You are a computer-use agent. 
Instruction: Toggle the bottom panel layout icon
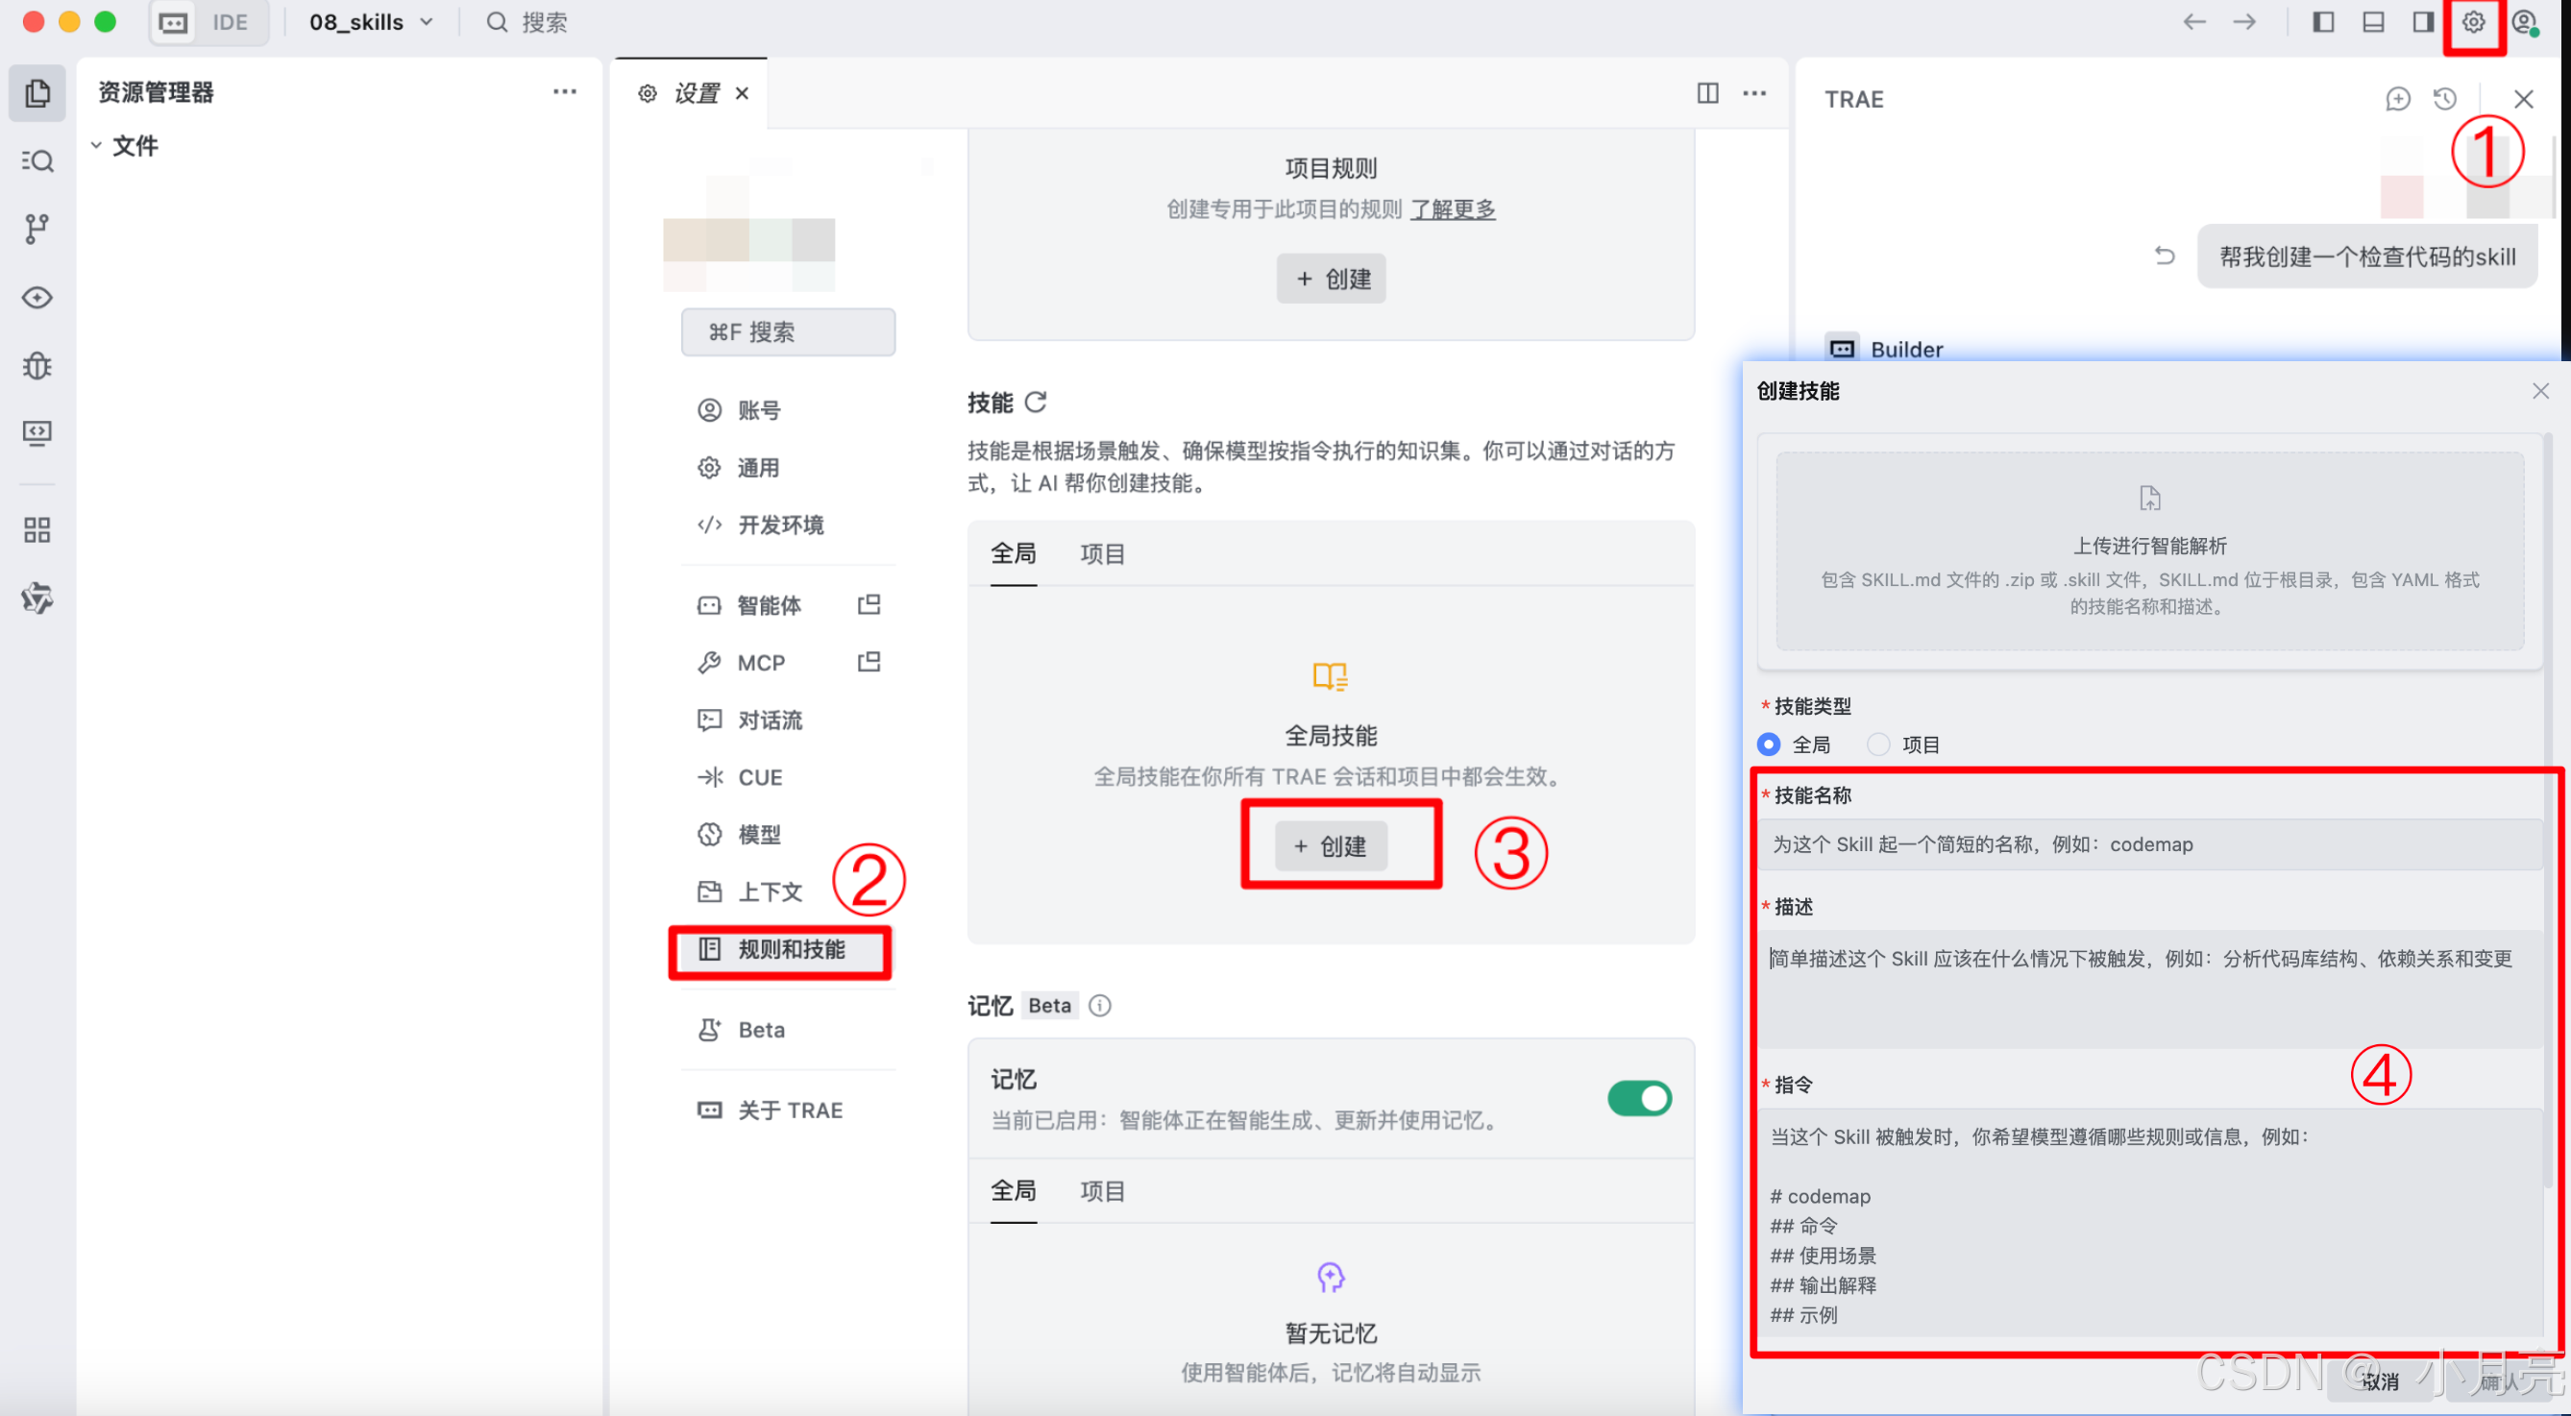pos(2372,22)
